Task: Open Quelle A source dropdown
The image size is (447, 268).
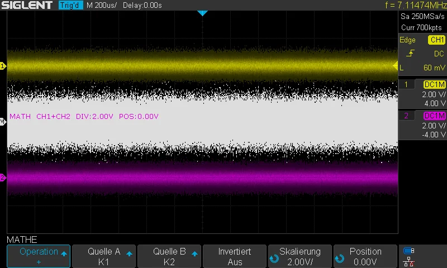Action: tap(104, 256)
